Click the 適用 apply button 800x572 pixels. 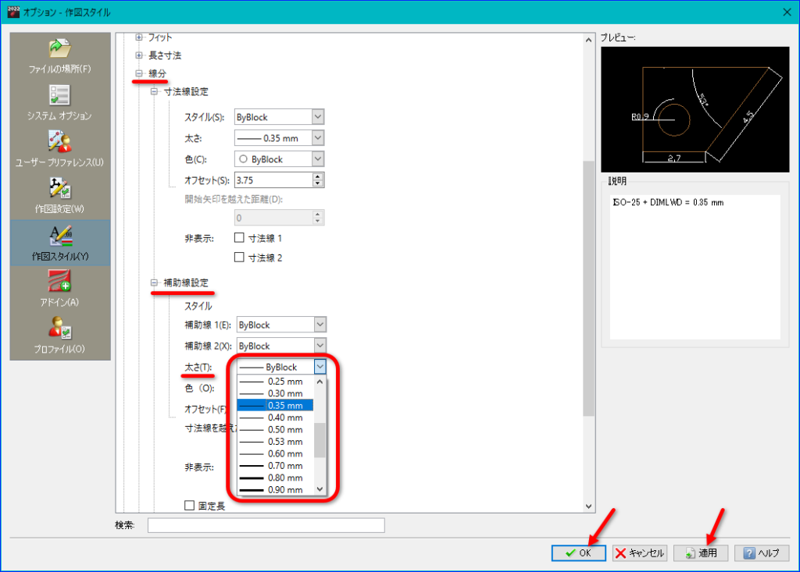click(x=701, y=552)
